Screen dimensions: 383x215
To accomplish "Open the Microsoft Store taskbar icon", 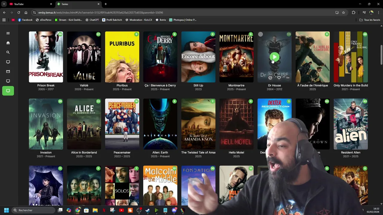I will (x=86, y=210).
